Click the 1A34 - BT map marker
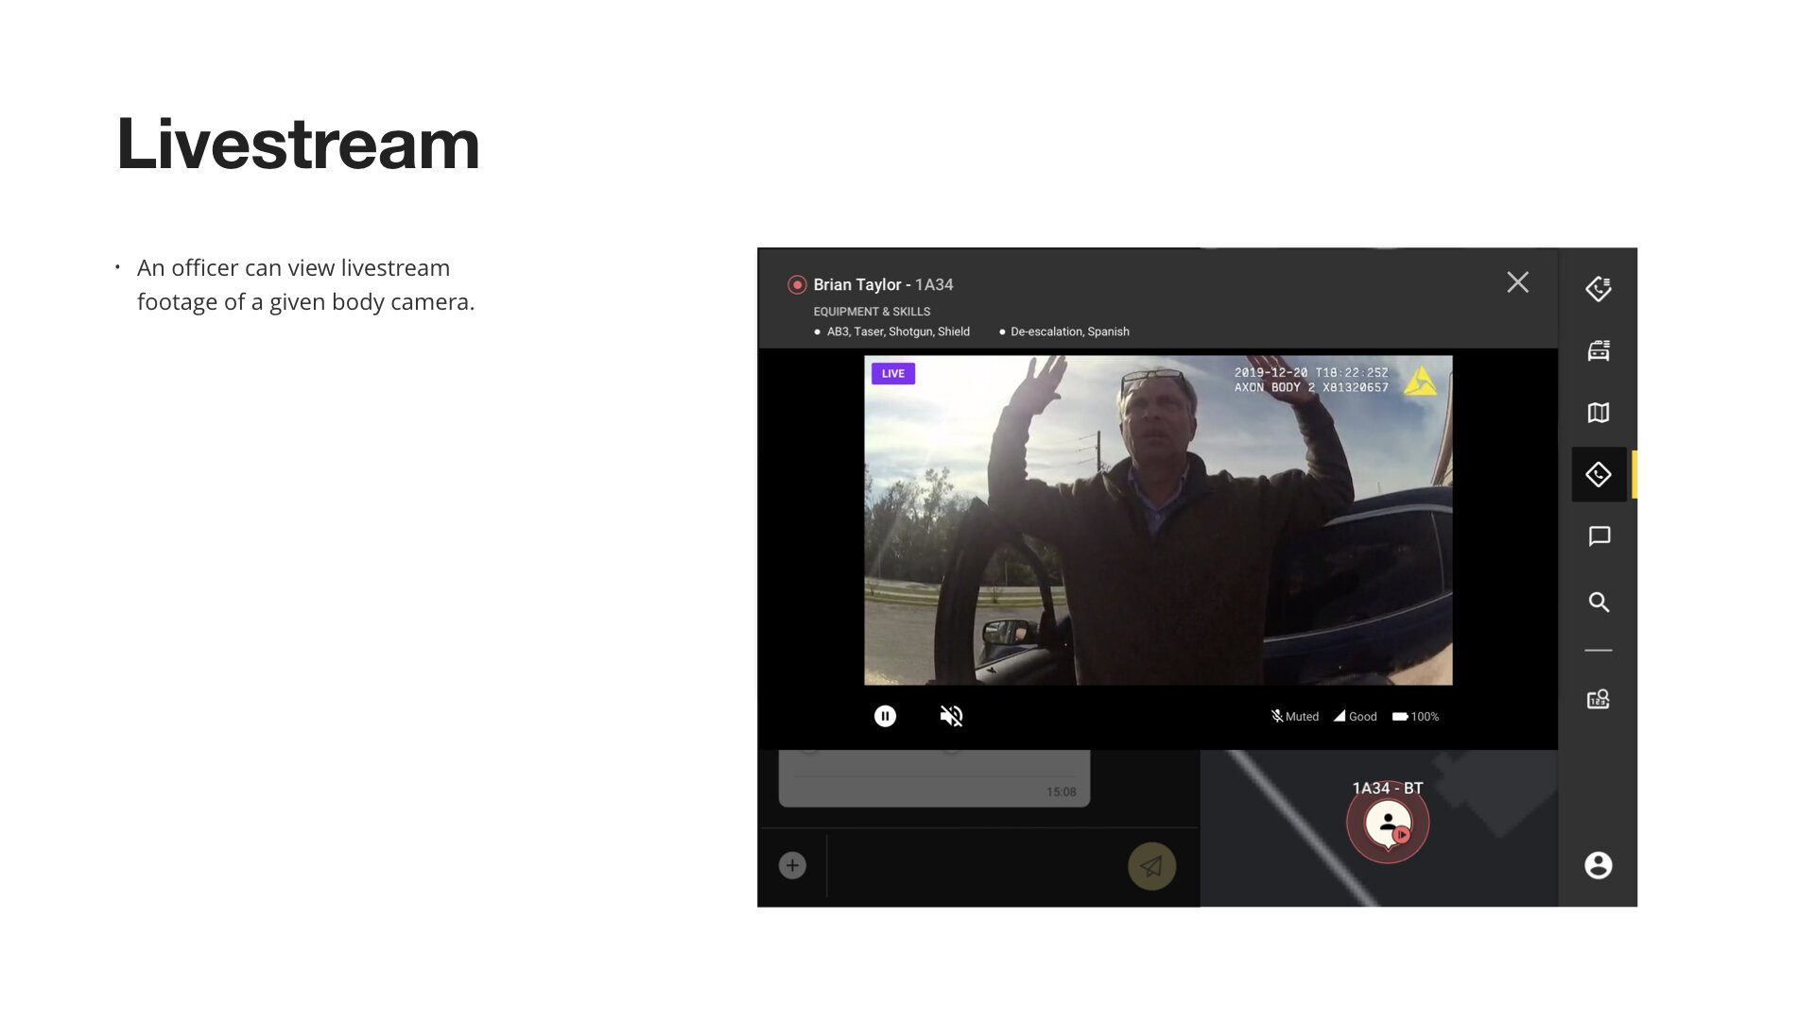1815x1020 pixels. 1388,822
